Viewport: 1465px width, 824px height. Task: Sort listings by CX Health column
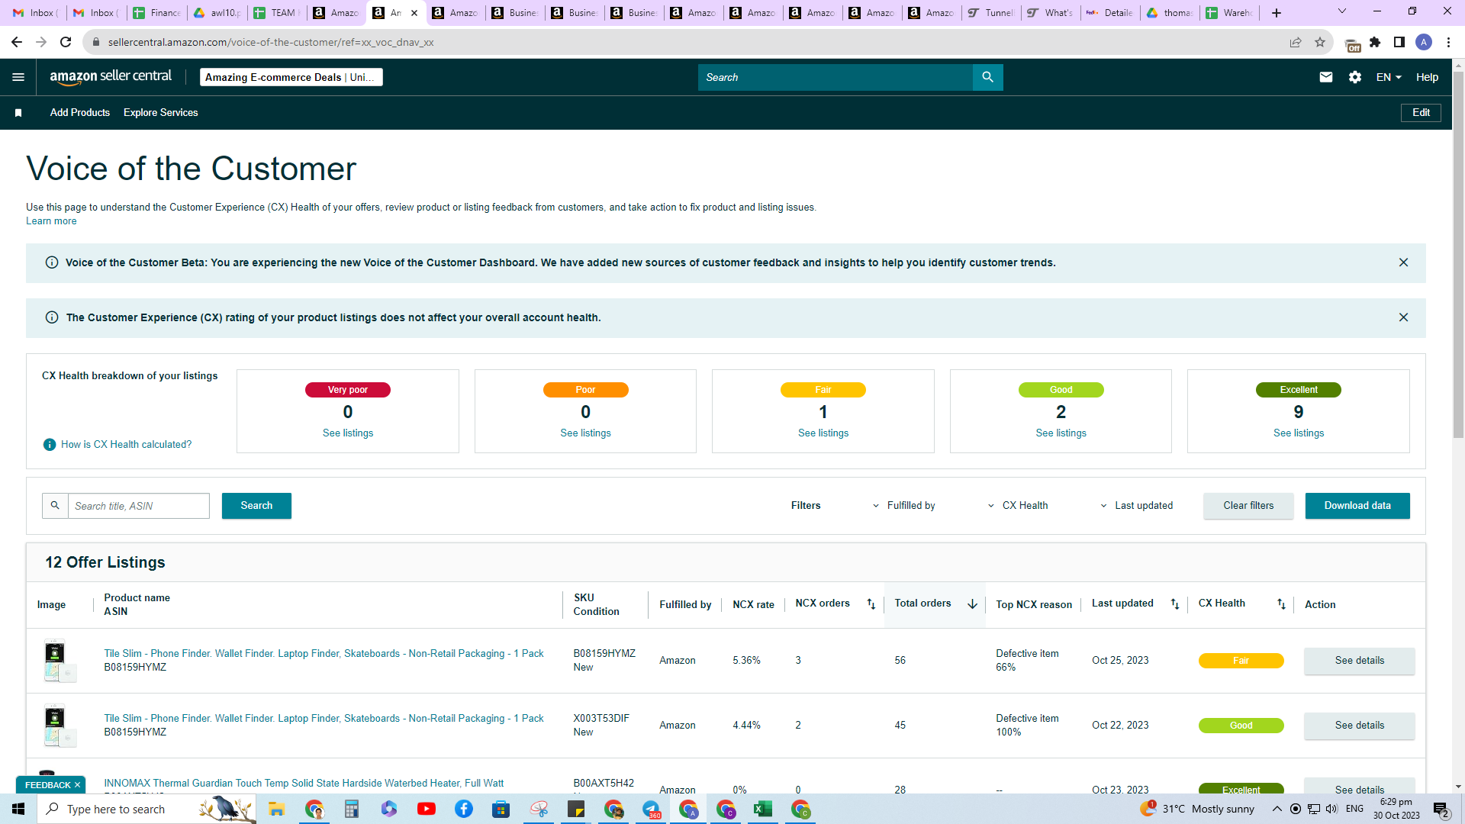point(1281,604)
